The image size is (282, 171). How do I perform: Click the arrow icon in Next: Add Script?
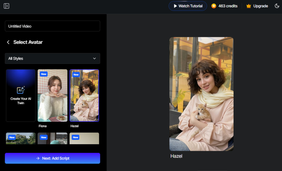tap(38, 158)
